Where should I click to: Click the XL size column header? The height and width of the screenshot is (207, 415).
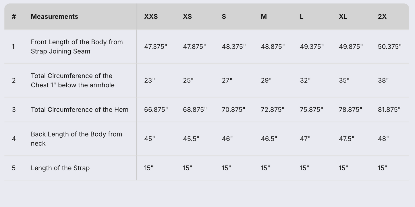pos(343,17)
